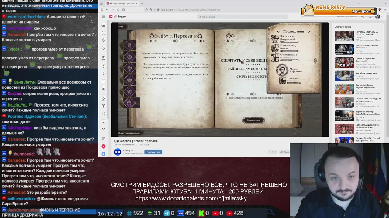Open ЦЕРКОВЬ. КРИТИКА recommended video thumbnail
Screen dimensions: 389x218
[x=344, y=36]
